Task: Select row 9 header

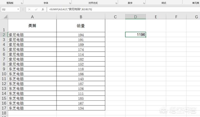Action: click(4, 69)
